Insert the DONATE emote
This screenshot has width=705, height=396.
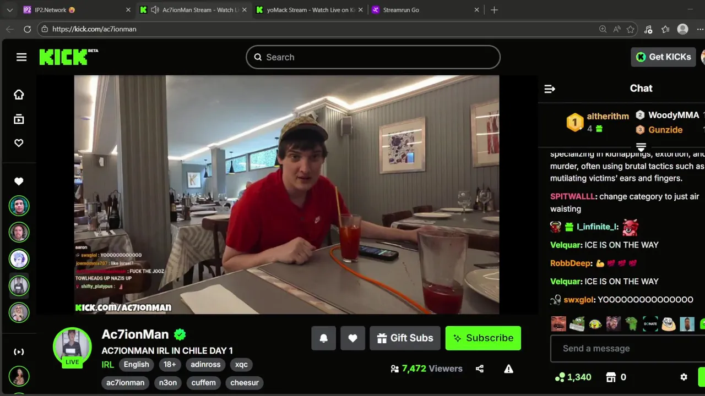[x=650, y=324]
